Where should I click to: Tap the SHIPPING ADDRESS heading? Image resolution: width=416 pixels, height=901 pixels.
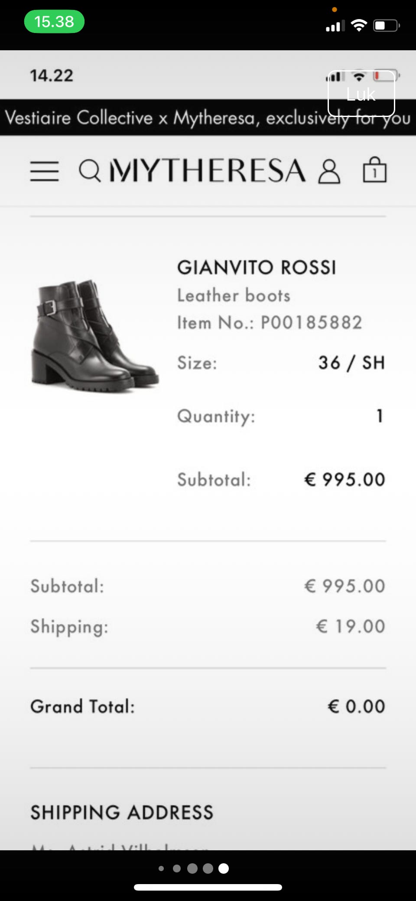point(122,812)
